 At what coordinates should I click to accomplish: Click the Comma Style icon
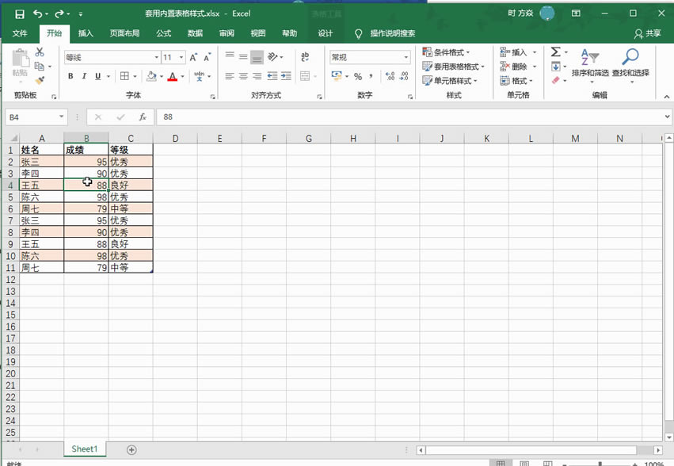pyautogui.click(x=372, y=77)
